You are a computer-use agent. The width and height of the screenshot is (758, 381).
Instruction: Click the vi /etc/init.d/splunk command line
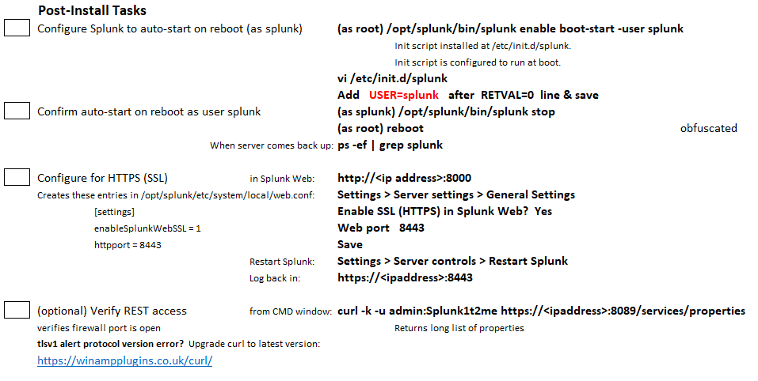click(392, 78)
